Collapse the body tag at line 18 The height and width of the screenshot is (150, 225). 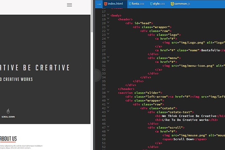(x=108, y=15)
